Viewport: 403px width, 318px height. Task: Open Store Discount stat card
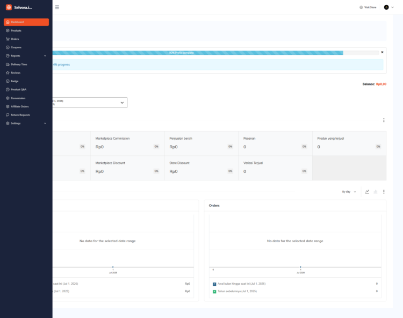201,168
